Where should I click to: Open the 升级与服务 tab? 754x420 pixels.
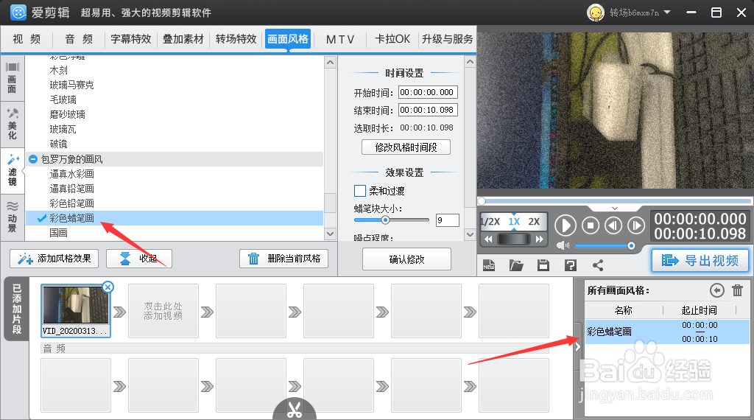pos(447,39)
